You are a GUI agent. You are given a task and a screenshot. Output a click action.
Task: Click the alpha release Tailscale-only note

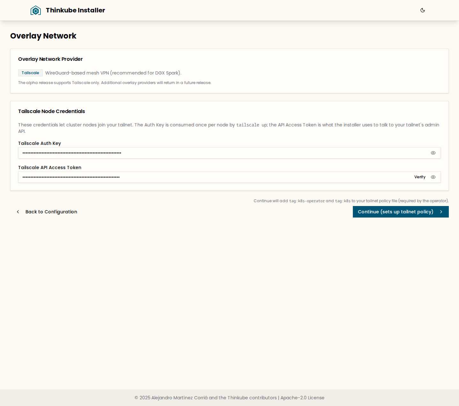115,83
